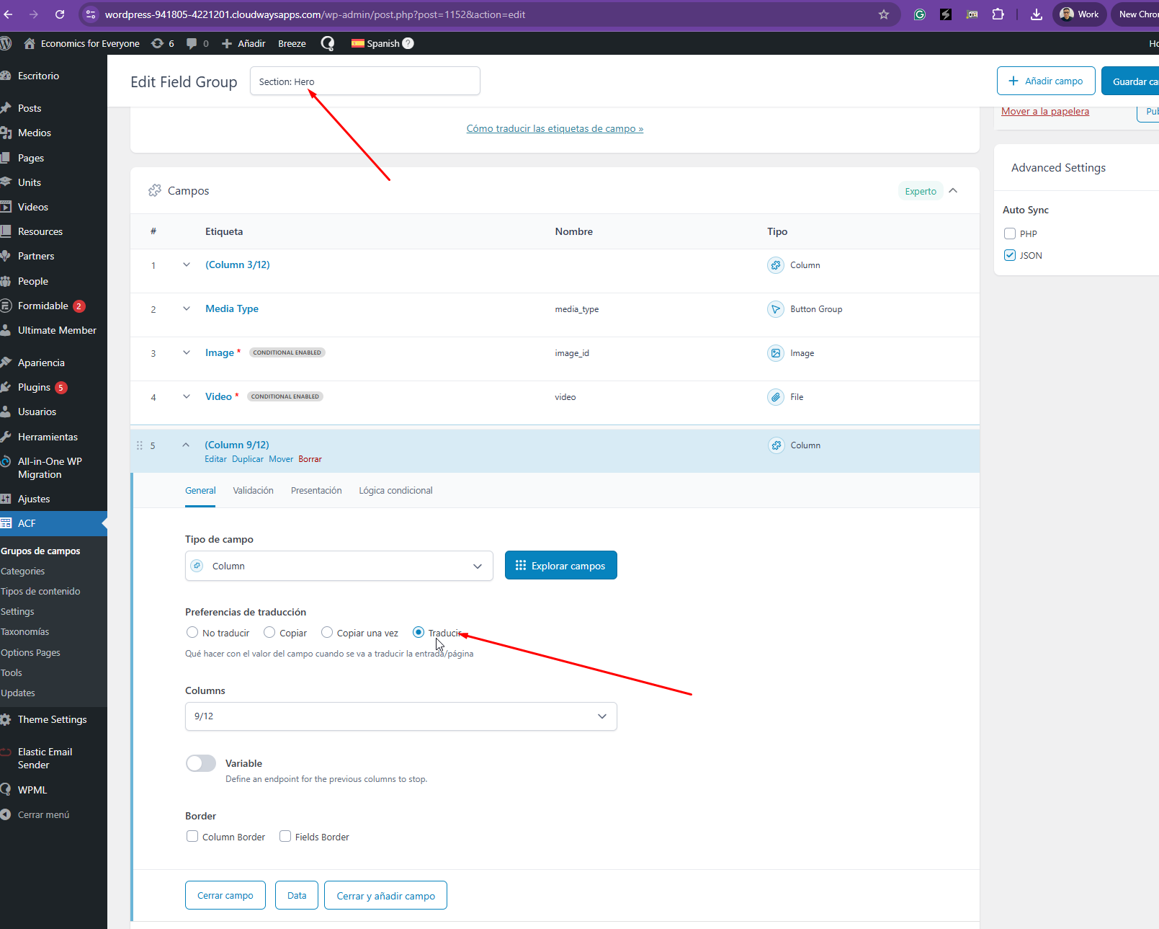Click the Section: Hero title input field

point(364,81)
